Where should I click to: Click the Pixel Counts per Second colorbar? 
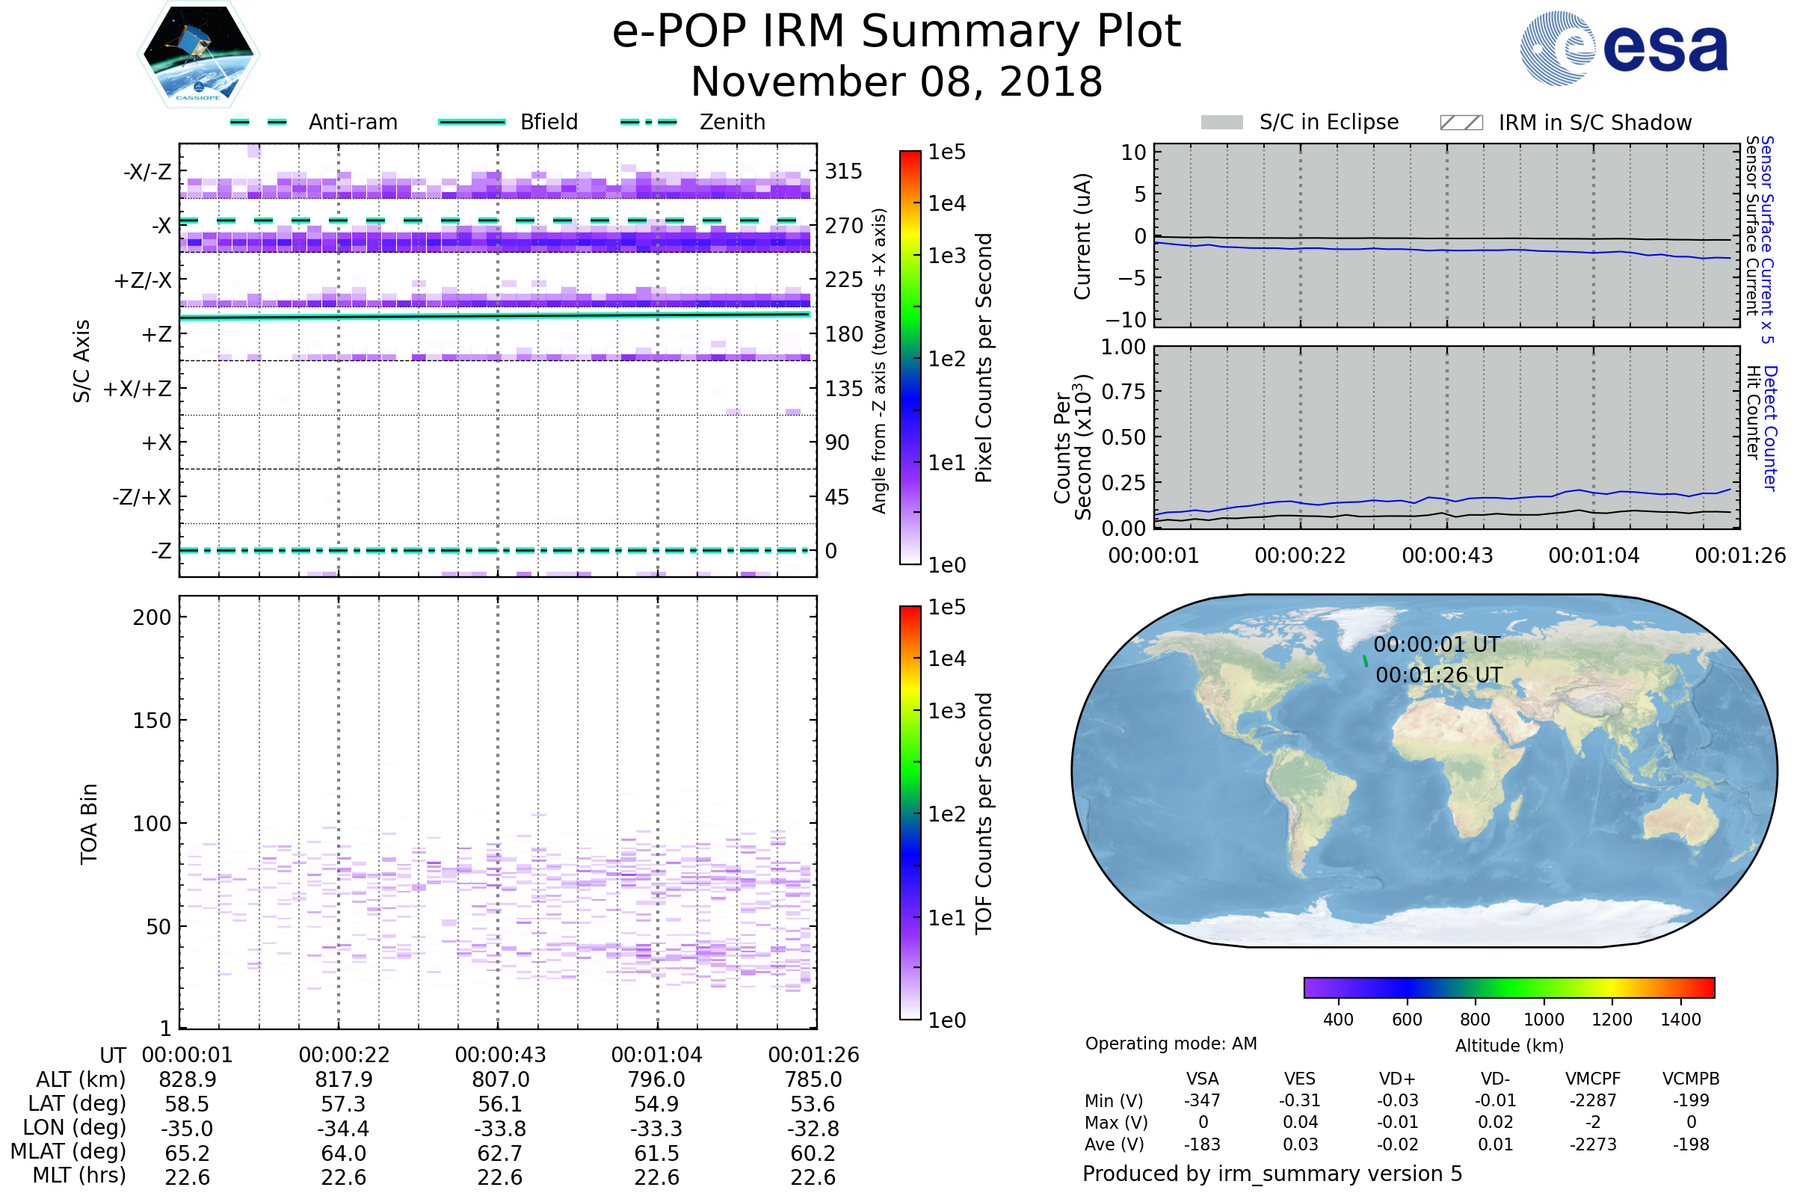click(x=910, y=358)
